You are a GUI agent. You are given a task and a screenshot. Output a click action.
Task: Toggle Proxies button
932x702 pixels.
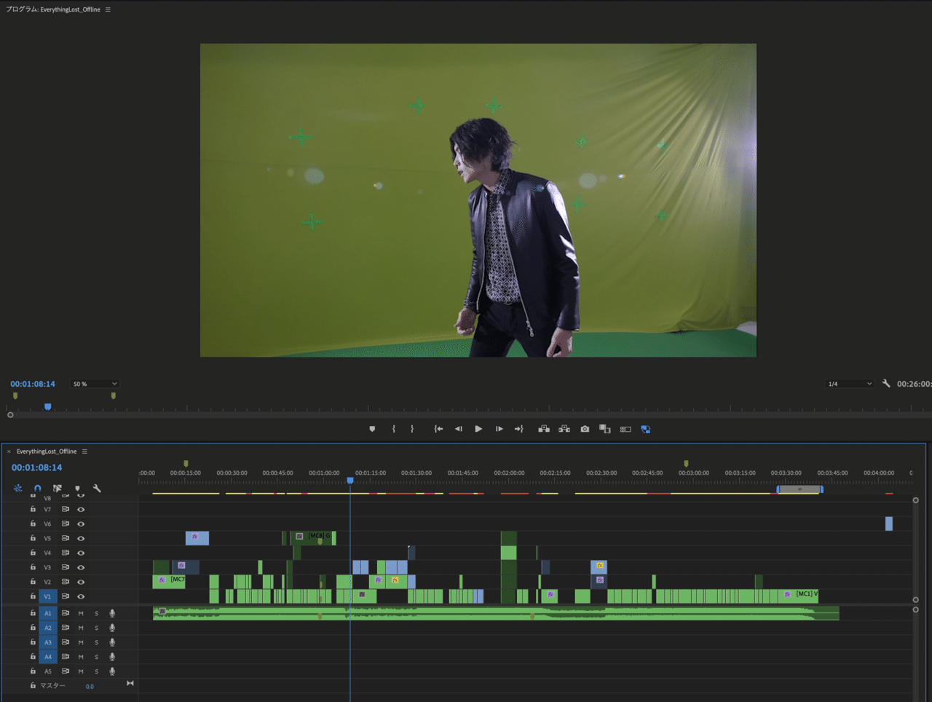point(625,429)
